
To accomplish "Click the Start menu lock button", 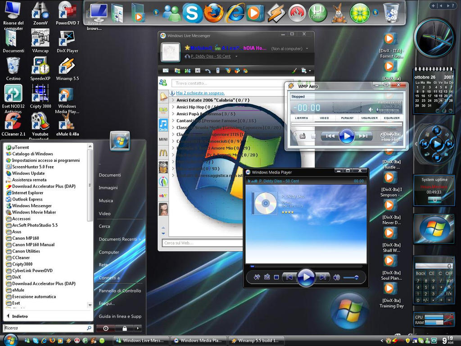I will 125,328.
